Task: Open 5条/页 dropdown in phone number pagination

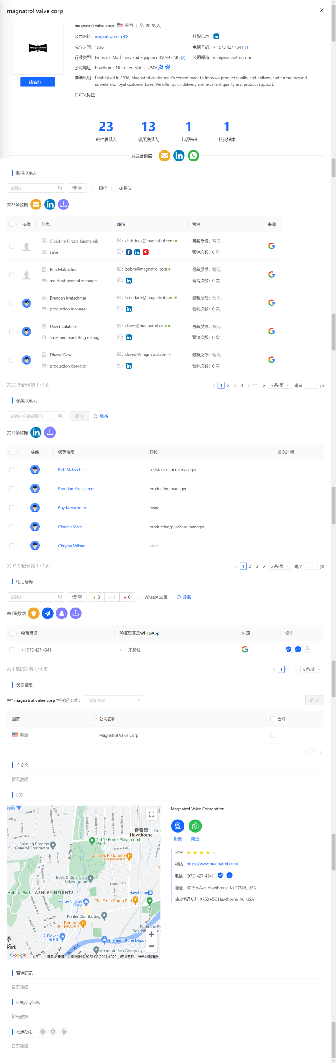Action: (x=312, y=669)
